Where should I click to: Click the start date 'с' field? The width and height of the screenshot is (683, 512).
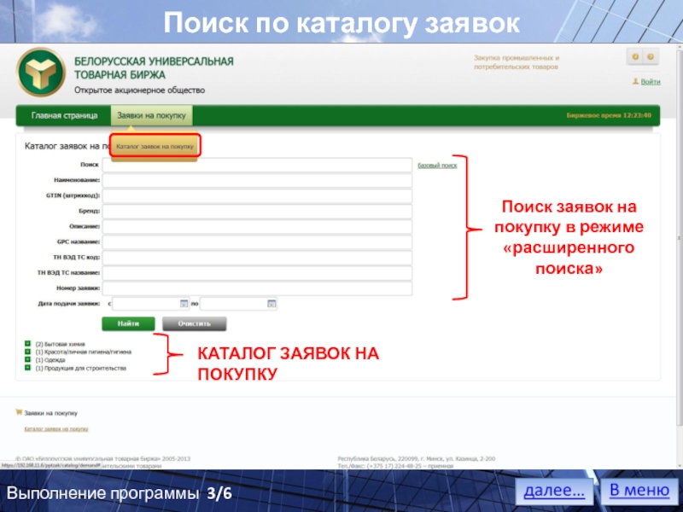(x=150, y=304)
